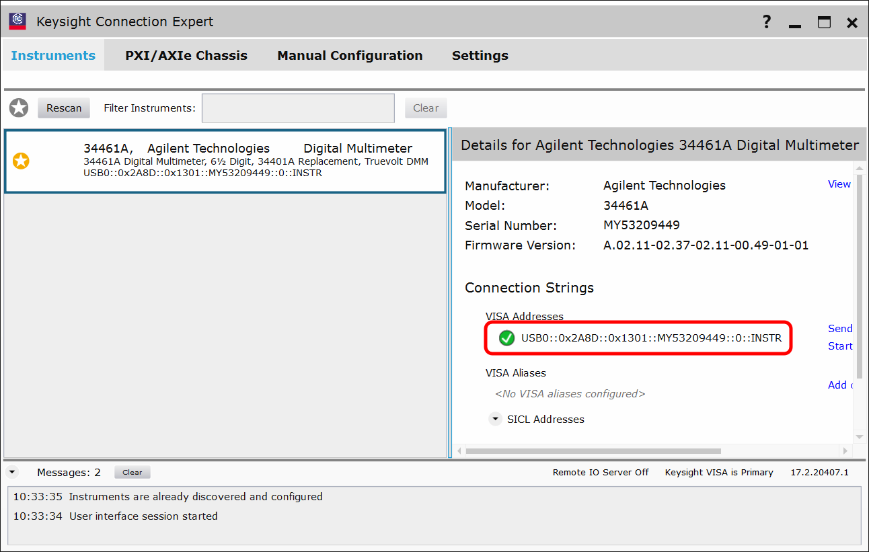Open the Settings tab
869x552 pixels.
[x=480, y=56]
